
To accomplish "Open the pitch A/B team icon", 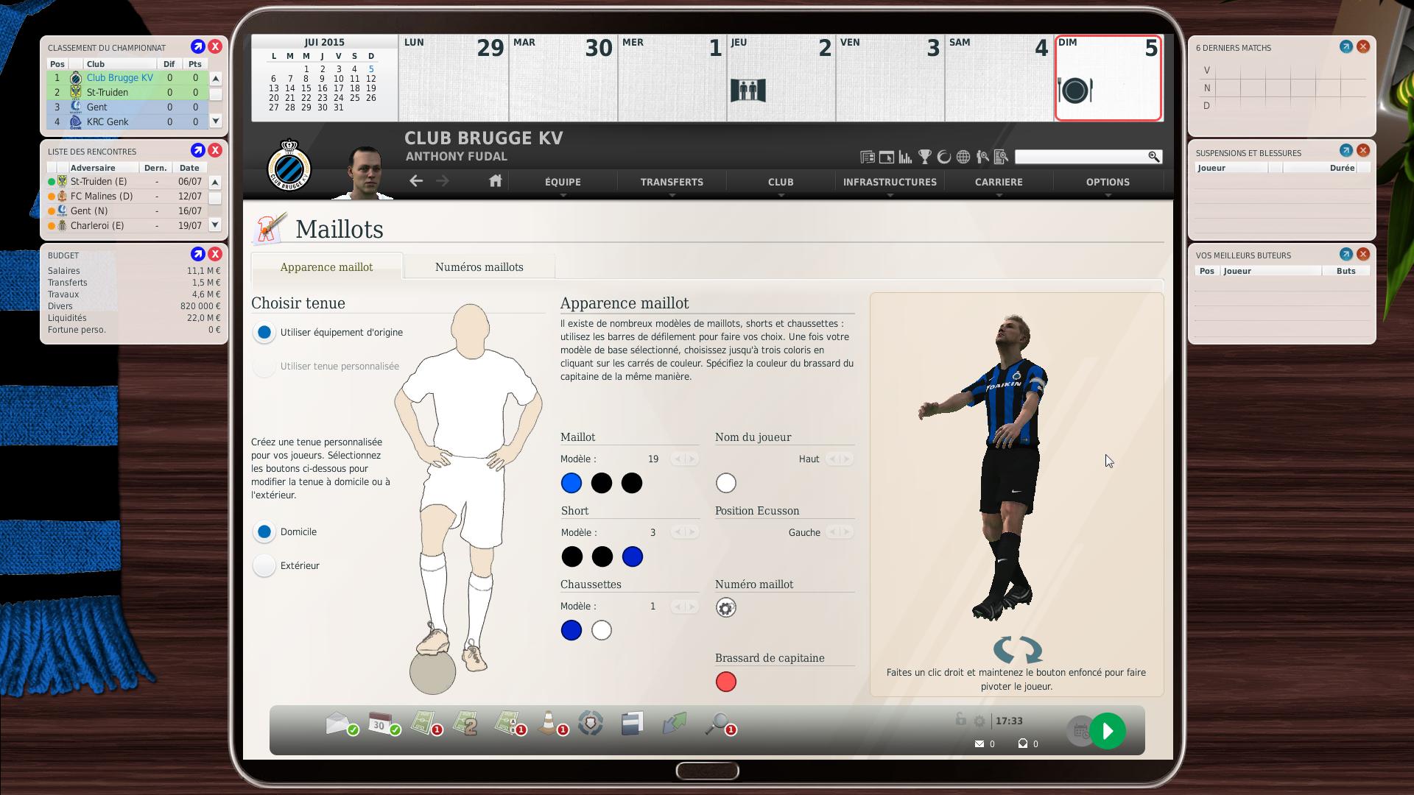I will (x=509, y=724).
